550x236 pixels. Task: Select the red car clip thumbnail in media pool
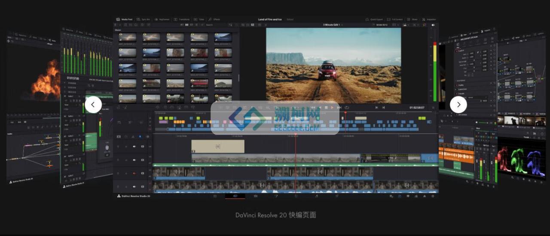click(199, 83)
